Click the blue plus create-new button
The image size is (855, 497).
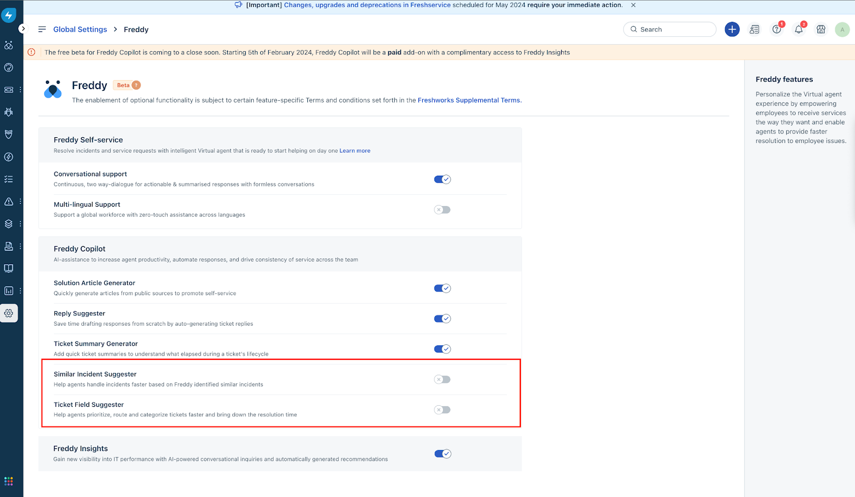pos(732,29)
